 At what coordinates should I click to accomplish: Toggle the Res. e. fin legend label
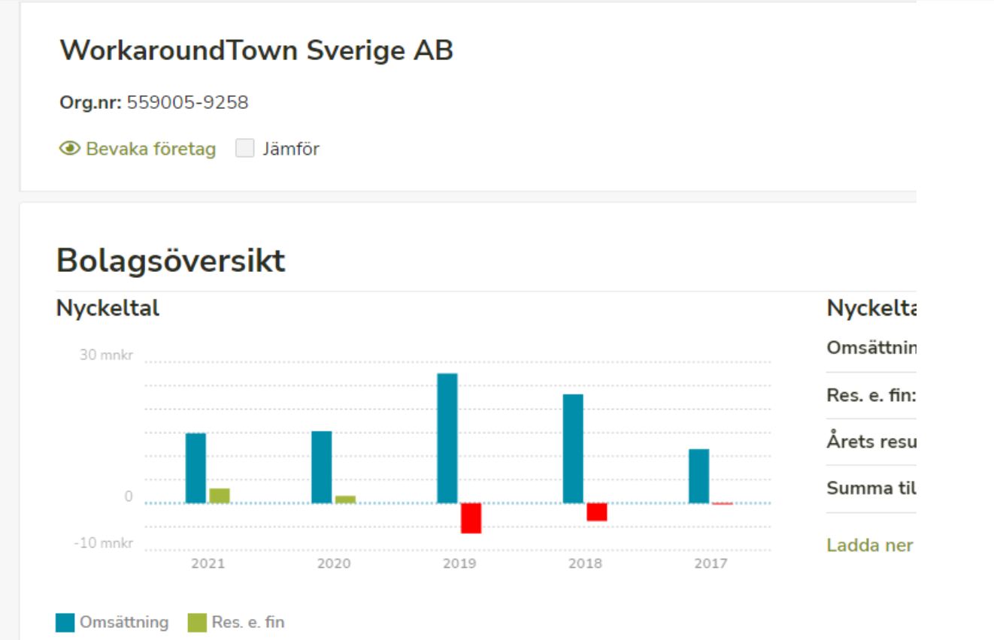tap(248, 623)
